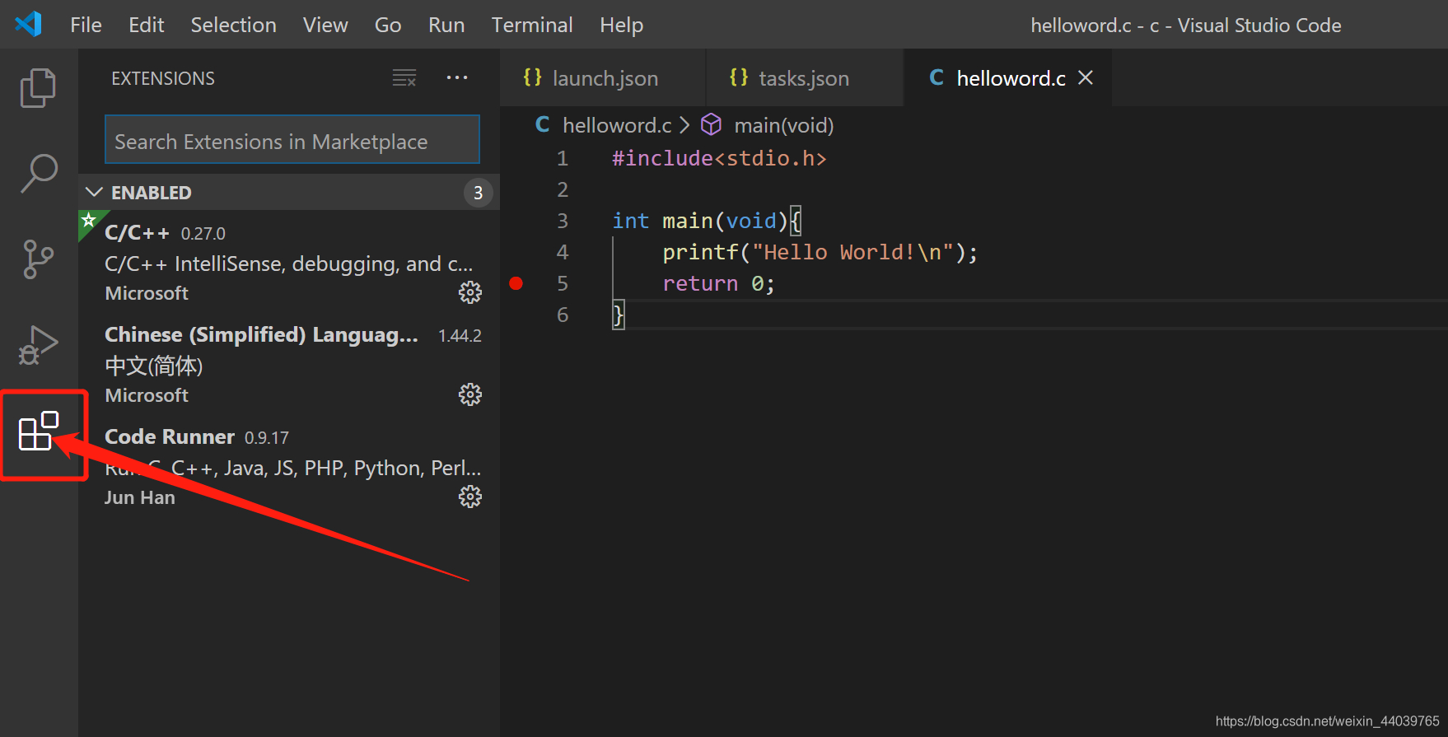1448x737 pixels.
Task: Click the int main(void) declaration
Action: point(707,221)
